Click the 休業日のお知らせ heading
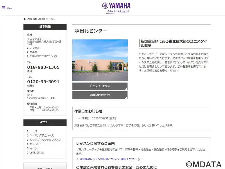Image resolution: width=225 pixels, height=169 pixels. tap(88, 111)
